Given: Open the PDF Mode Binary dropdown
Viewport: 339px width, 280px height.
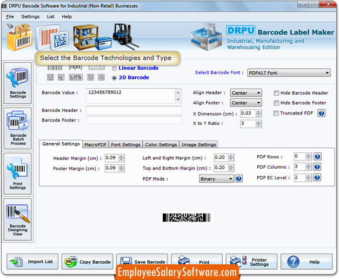Looking at the screenshot, I should (x=216, y=179).
